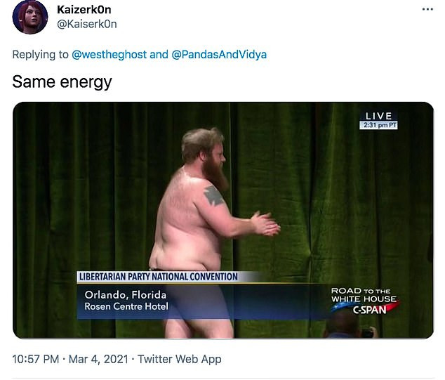Click the 2:31 pm PT time label
The image size is (445, 380).
click(378, 125)
